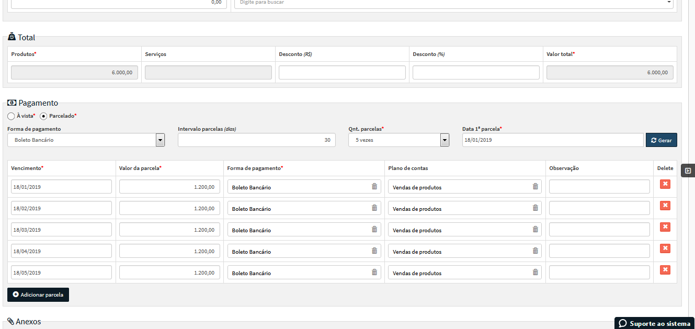The height and width of the screenshot is (329, 695).
Task: Open the Forma de pagamento dropdown
Action: coord(86,140)
